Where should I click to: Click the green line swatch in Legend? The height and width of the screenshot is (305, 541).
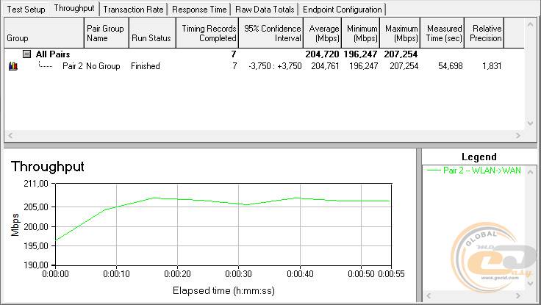click(434, 170)
